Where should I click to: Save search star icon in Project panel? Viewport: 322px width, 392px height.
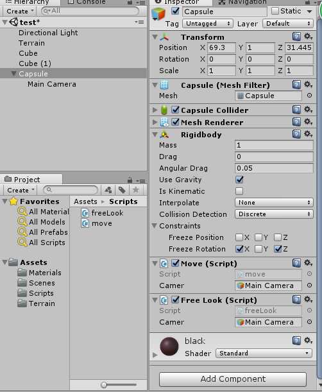click(136, 190)
